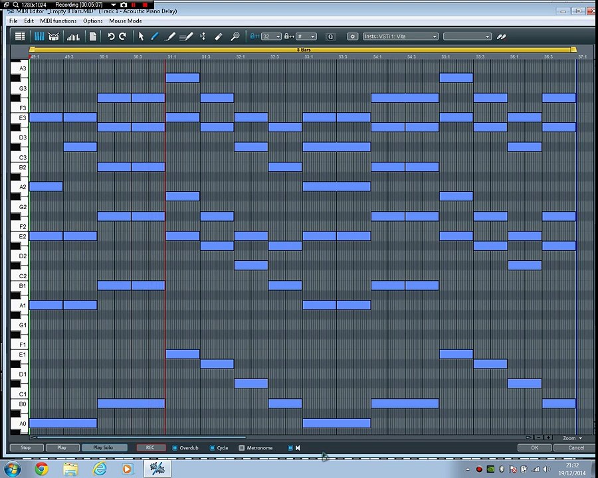Click the Play Solo button
The width and height of the screenshot is (598, 478).
(104, 447)
